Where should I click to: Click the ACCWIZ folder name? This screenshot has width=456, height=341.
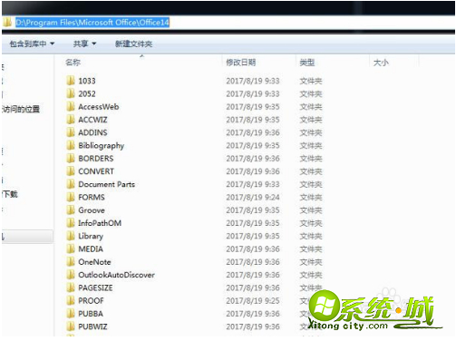(x=92, y=120)
